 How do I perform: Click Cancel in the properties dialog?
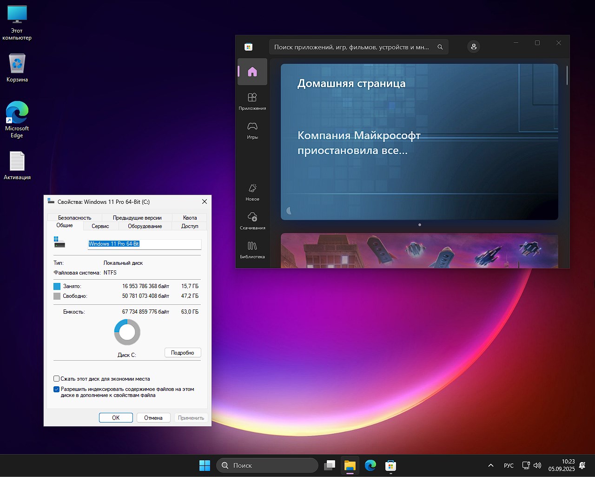(x=153, y=418)
